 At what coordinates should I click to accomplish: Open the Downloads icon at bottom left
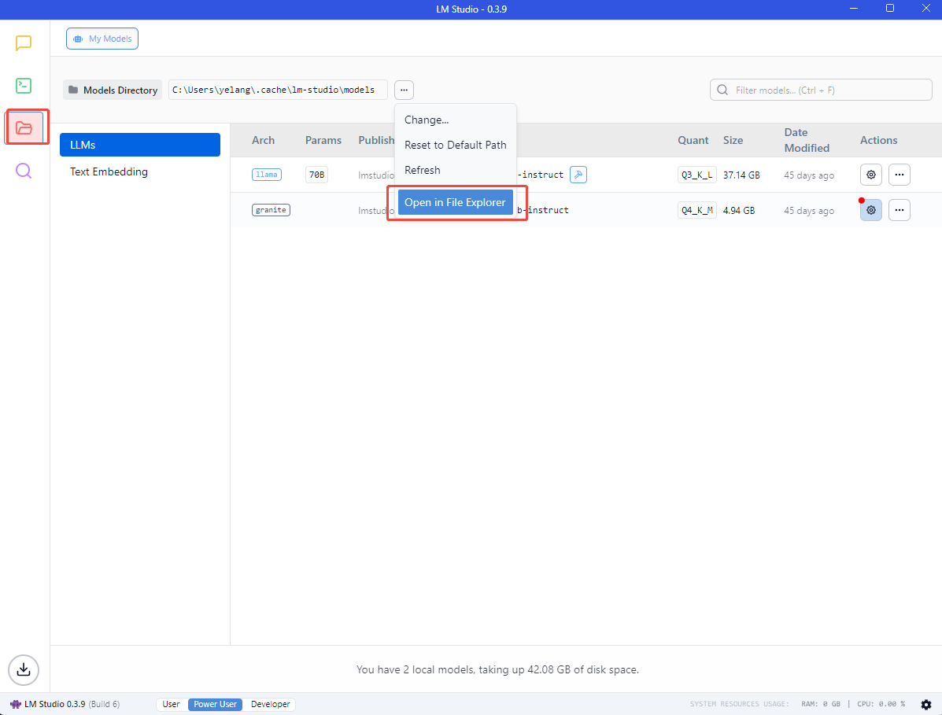coord(24,669)
